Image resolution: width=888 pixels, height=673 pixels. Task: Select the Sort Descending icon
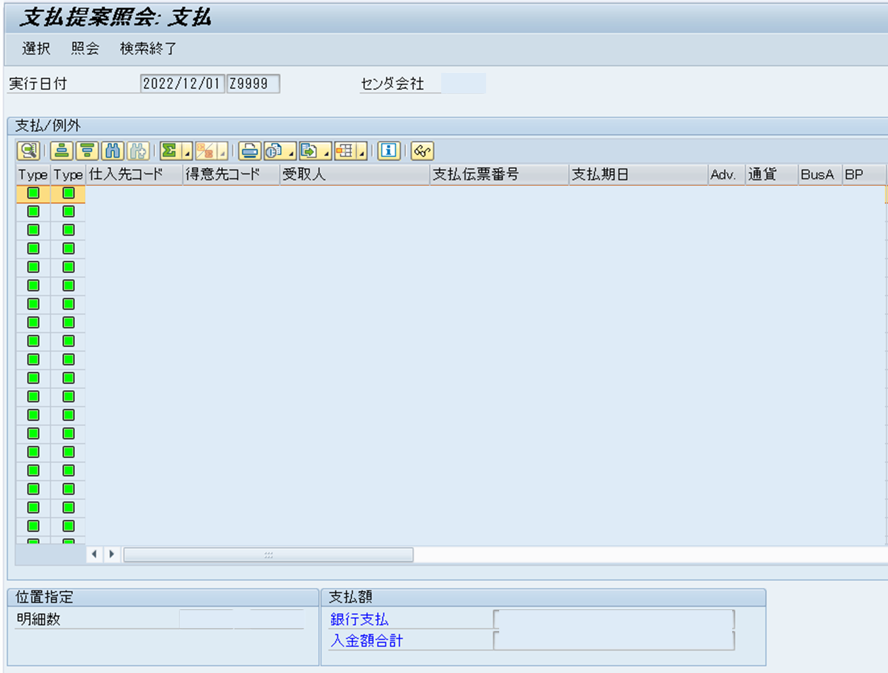pos(87,151)
